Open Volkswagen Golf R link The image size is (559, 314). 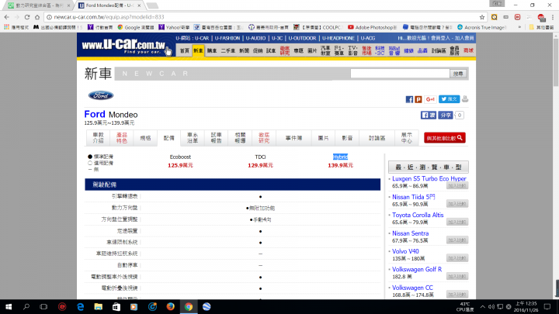(417, 270)
